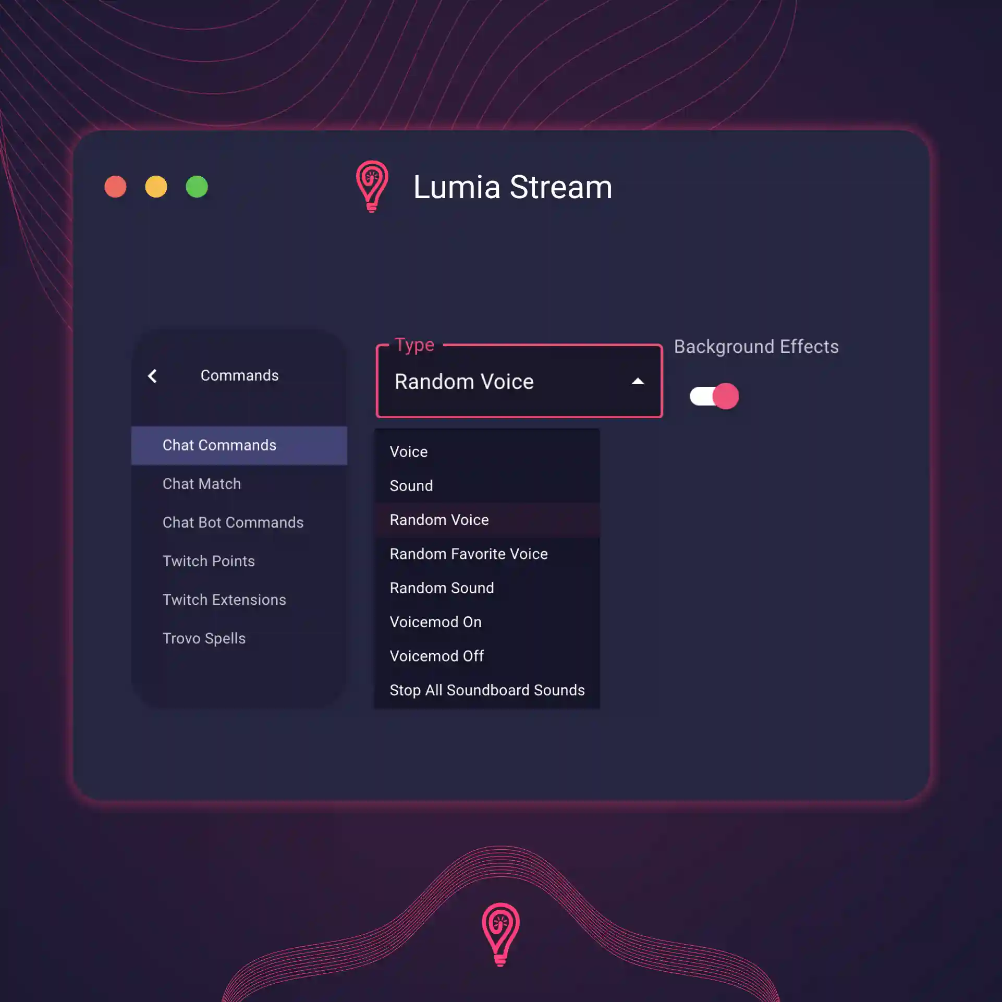Select Voicemod On from dropdown list
Screen dimensions: 1002x1002
435,621
